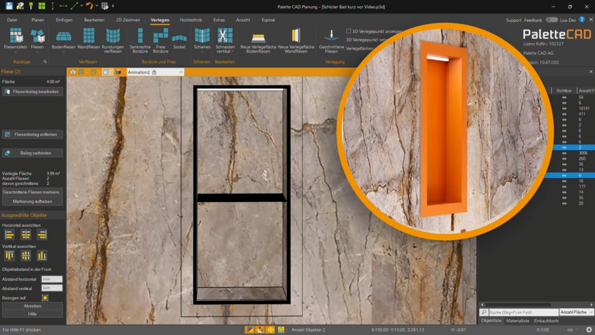Toggle visibility of row with count 177
Image resolution: width=595 pixels, height=335 pixels.
(564, 187)
